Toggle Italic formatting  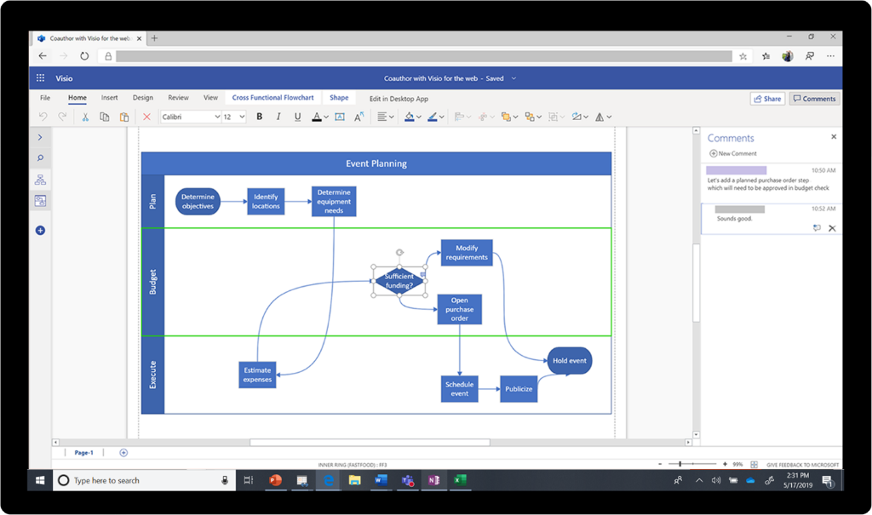pyautogui.click(x=278, y=117)
